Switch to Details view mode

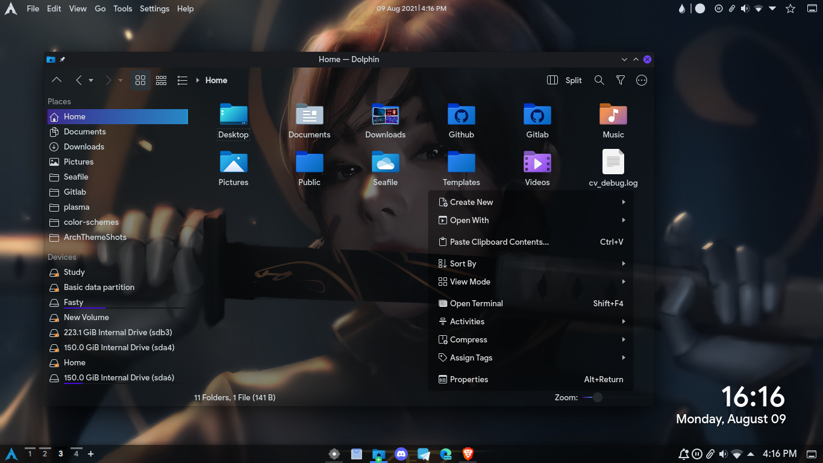point(183,80)
